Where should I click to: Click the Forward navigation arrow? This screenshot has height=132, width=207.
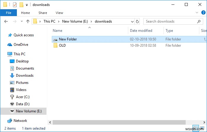(15, 21)
